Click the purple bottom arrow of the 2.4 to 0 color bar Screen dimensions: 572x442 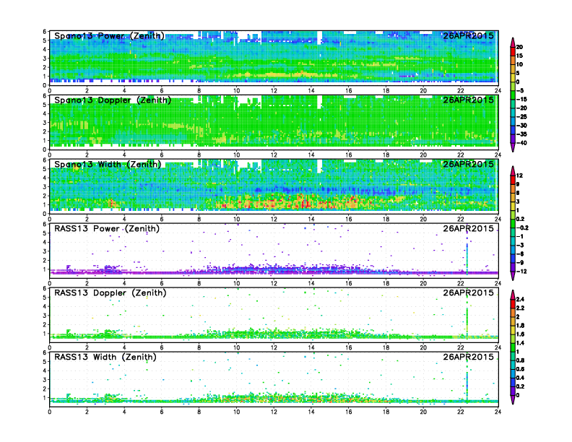pyautogui.click(x=513, y=399)
